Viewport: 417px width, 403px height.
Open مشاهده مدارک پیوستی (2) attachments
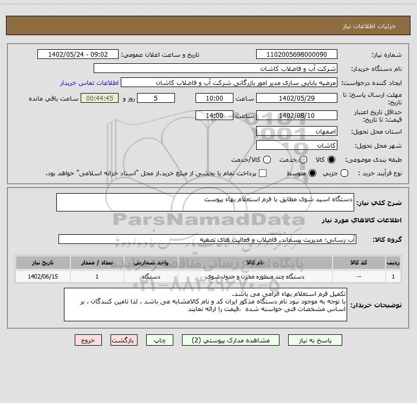click(231, 340)
